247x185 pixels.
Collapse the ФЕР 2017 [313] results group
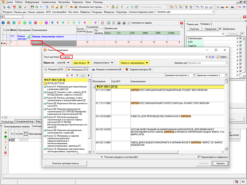coord(94,87)
